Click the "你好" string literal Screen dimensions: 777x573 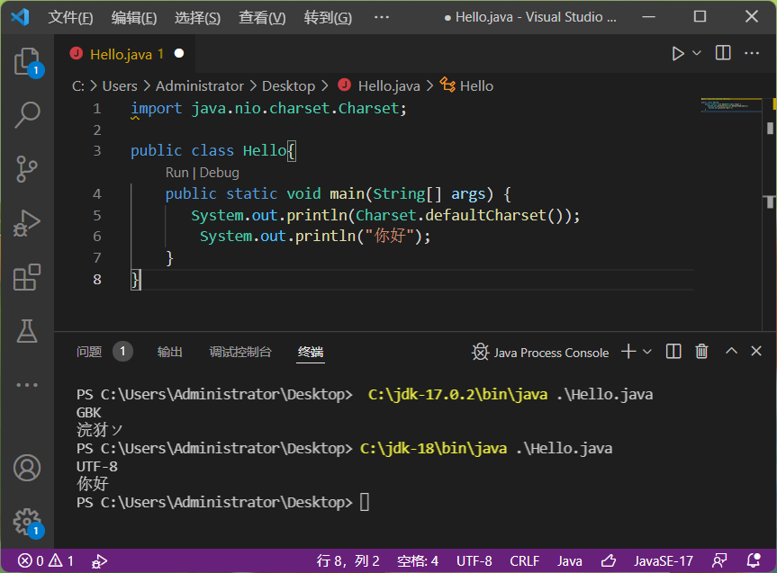coord(390,236)
